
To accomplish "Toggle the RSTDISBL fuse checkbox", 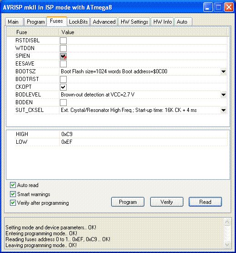I will pos(63,40).
